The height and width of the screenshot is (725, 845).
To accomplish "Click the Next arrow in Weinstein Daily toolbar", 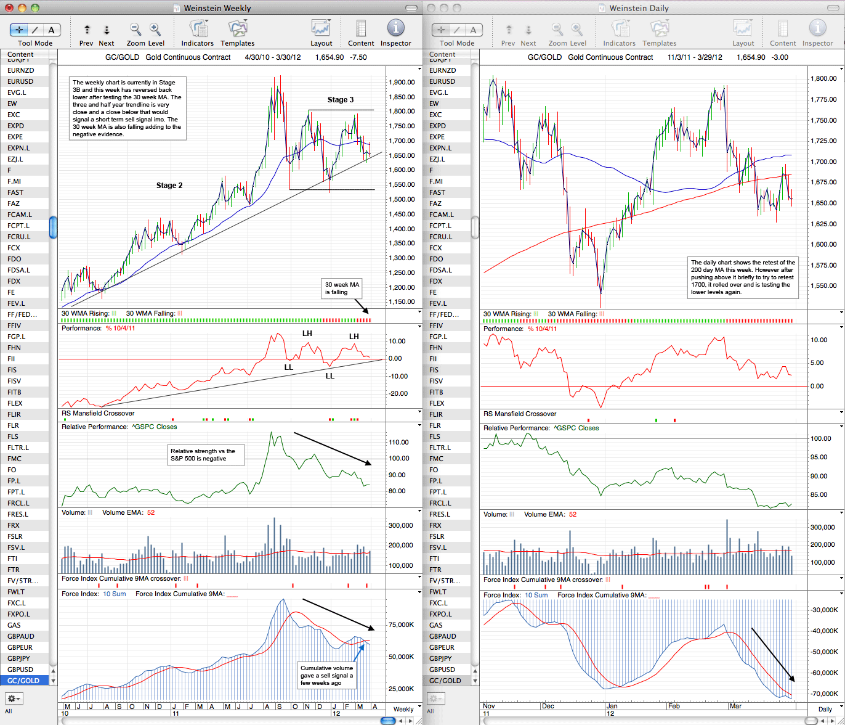I will [528, 30].
